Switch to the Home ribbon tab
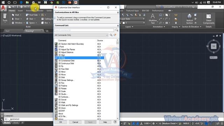The height and width of the screenshot is (126, 224). (x=12, y=10)
